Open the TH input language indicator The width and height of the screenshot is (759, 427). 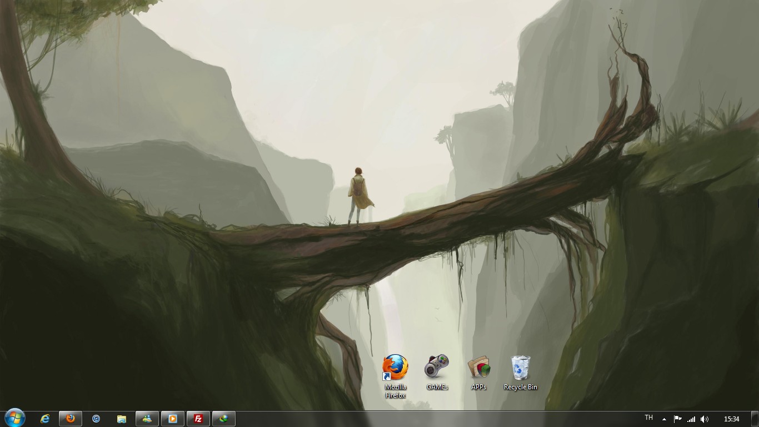coord(648,418)
